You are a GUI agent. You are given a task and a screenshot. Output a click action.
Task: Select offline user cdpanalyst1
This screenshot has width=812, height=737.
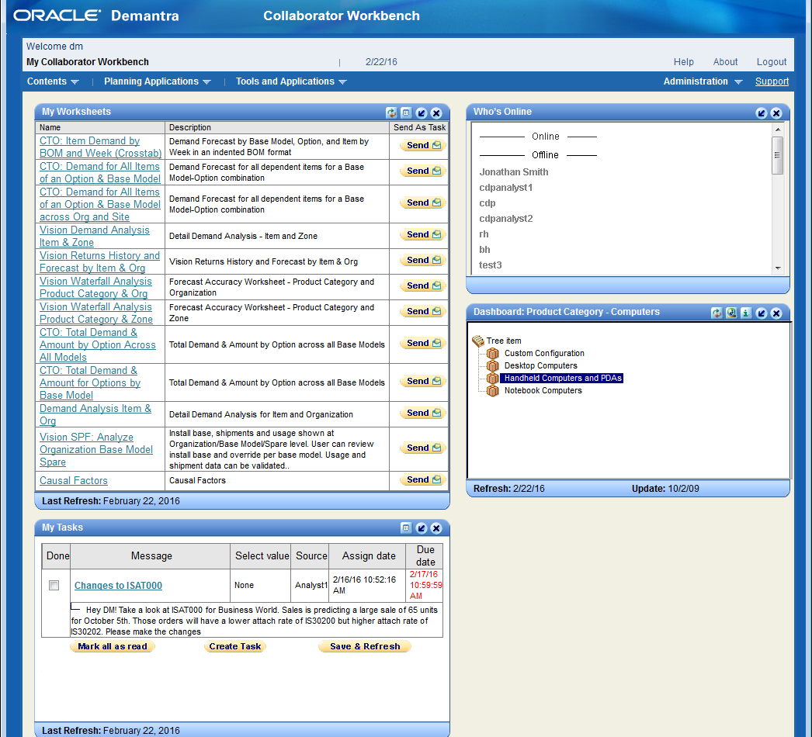(505, 188)
